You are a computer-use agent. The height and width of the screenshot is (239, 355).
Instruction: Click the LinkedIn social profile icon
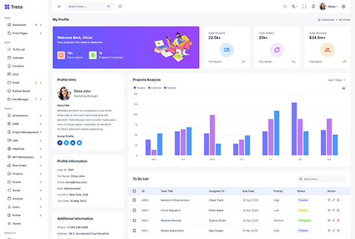(x=73, y=143)
